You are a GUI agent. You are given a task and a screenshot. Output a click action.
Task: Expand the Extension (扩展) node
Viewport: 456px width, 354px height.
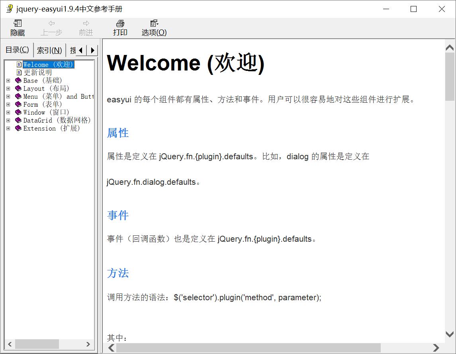(8, 128)
